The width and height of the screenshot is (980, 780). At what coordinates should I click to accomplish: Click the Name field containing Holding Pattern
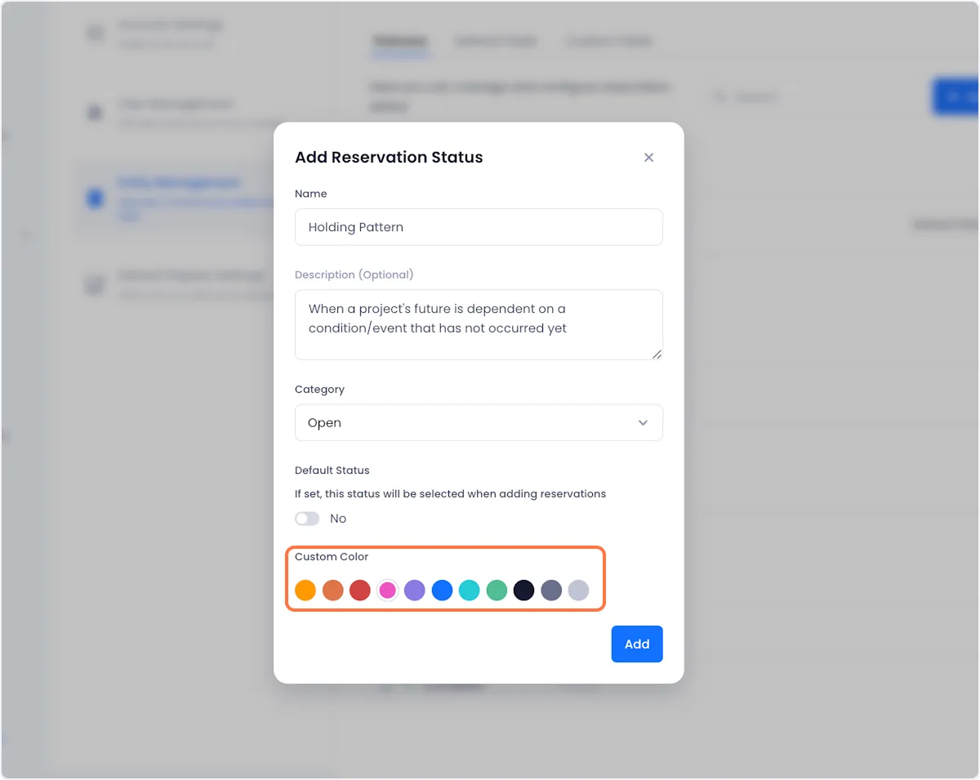pos(479,227)
